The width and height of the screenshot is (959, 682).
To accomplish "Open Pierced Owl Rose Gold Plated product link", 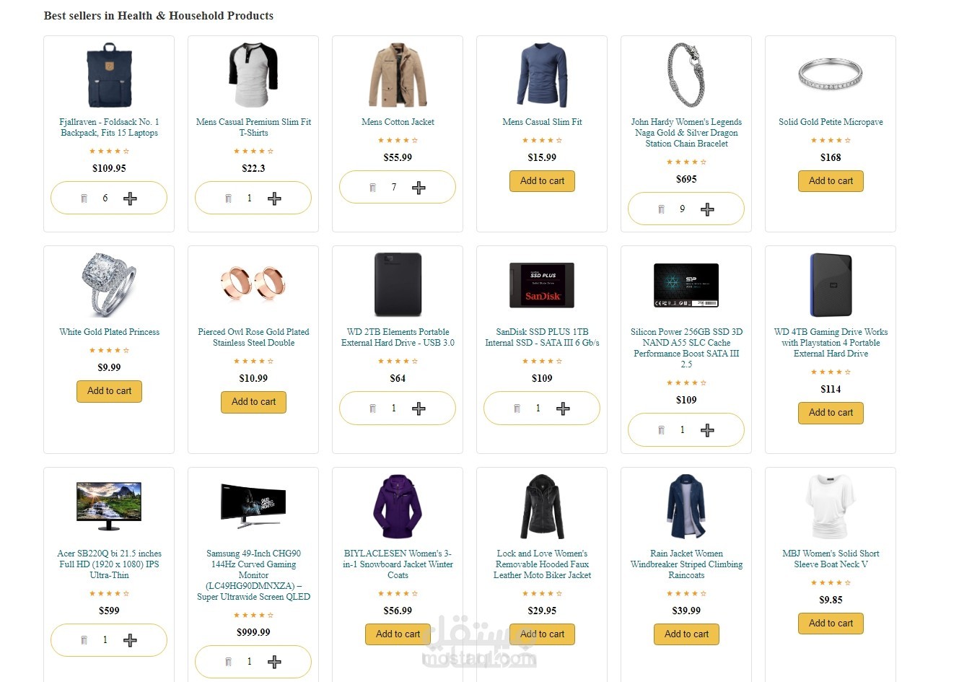I will click(253, 337).
